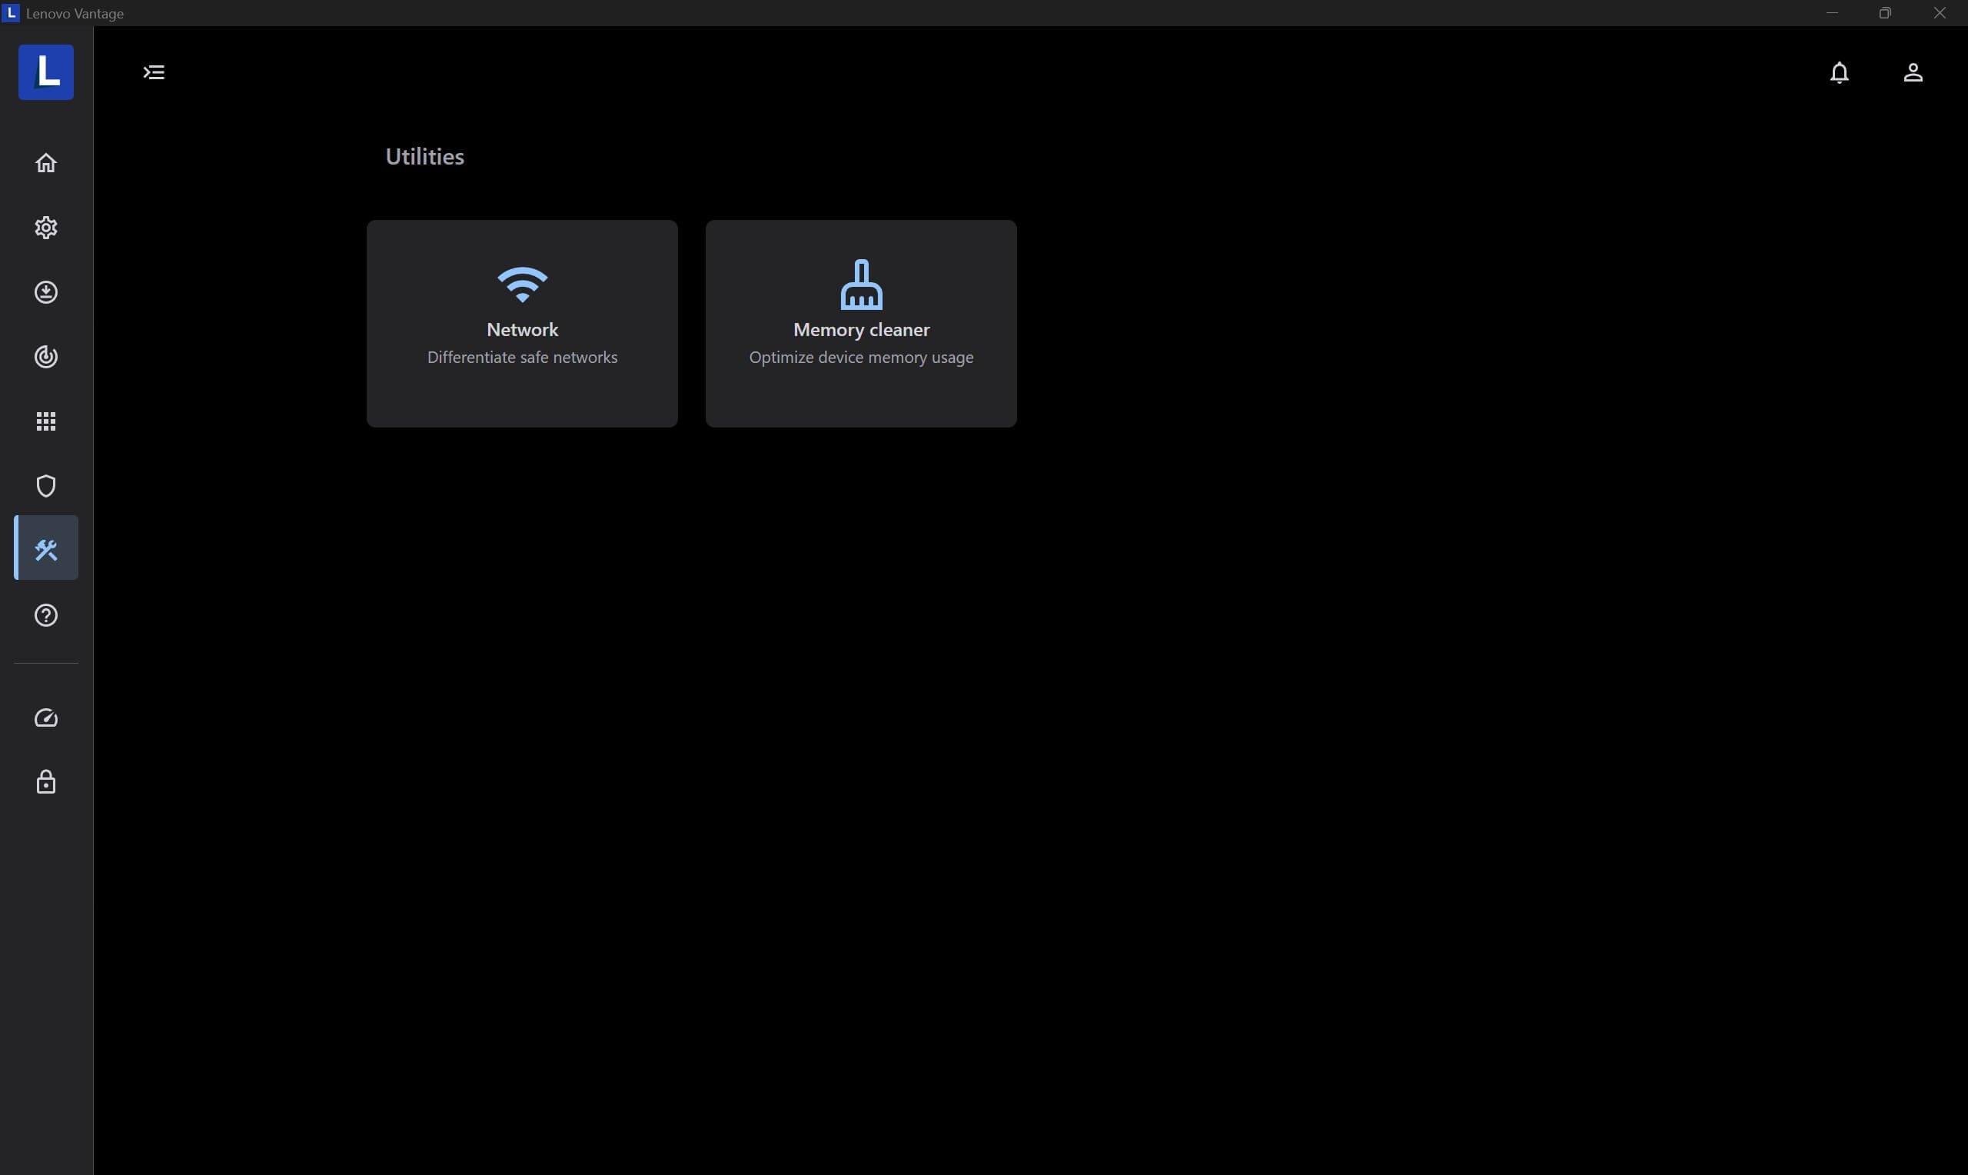The height and width of the screenshot is (1175, 1968).
Task: Click the lock icon in the sidebar
Action: coord(46,782)
